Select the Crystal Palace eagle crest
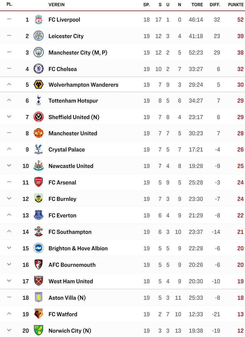Image resolution: width=245 pixels, height=337 pixels. pos(39,150)
